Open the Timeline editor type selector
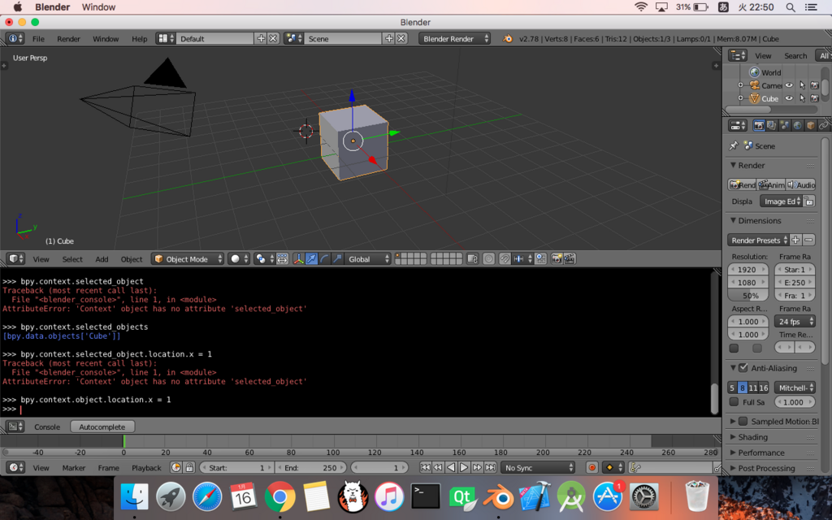The height and width of the screenshot is (520, 832). [15, 467]
